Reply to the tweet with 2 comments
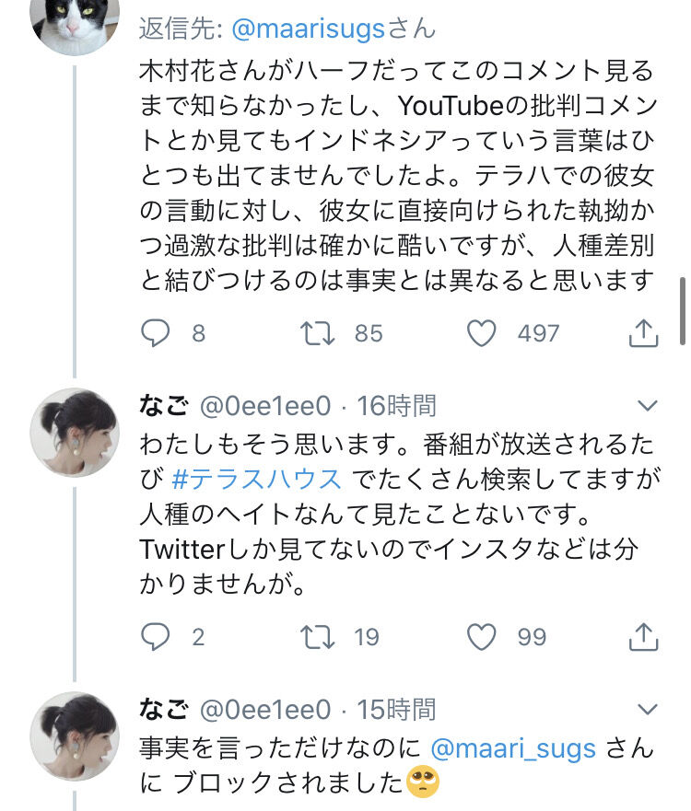 (x=156, y=636)
